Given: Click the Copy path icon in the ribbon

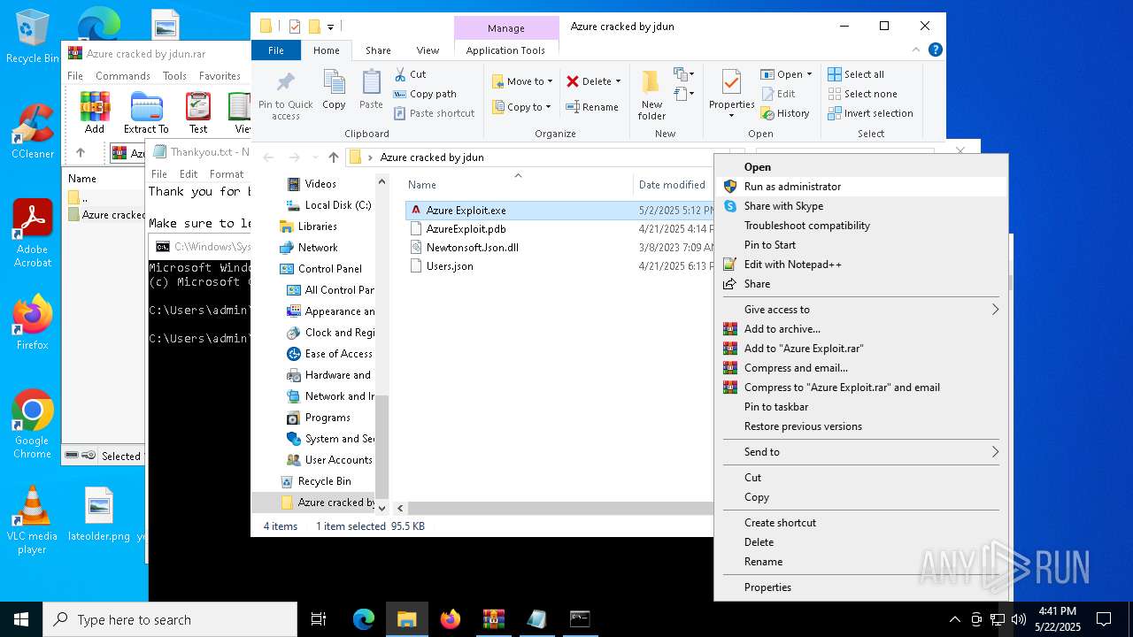Looking at the screenshot, I should (x=400, y=94).
